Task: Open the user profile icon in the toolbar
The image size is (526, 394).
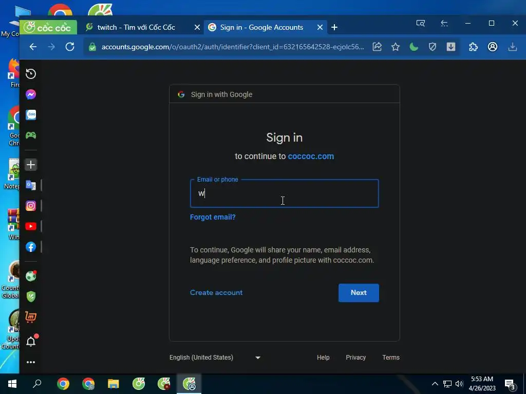Action: [x=493, y=47]
